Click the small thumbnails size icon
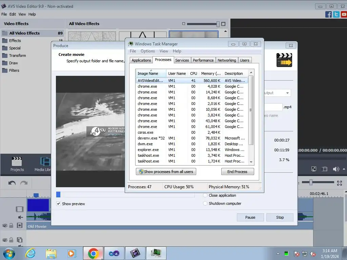This screenshot has width=347, height=260. pos(183,24)
